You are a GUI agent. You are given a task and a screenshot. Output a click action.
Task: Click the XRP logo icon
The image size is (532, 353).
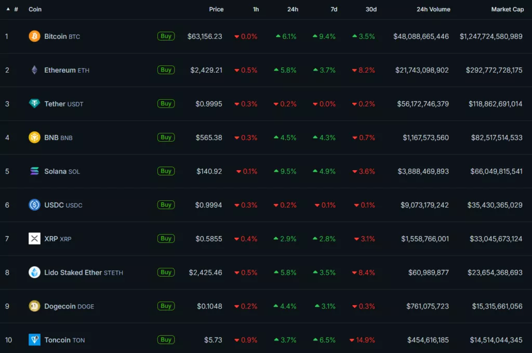(34, 239)
